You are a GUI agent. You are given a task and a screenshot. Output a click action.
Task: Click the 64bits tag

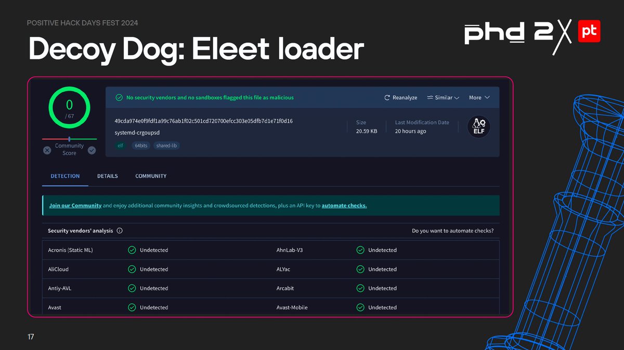point(140,146)
